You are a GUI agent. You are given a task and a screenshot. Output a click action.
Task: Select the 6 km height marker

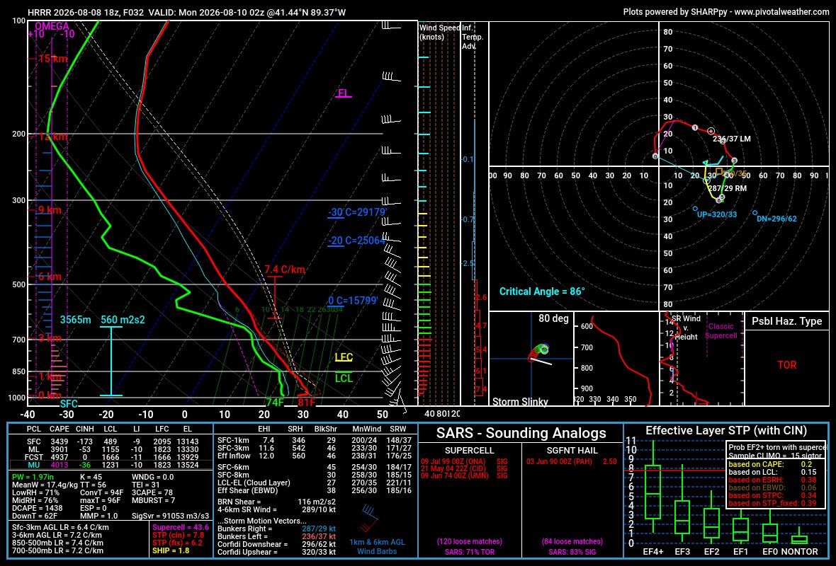(49, 277)
